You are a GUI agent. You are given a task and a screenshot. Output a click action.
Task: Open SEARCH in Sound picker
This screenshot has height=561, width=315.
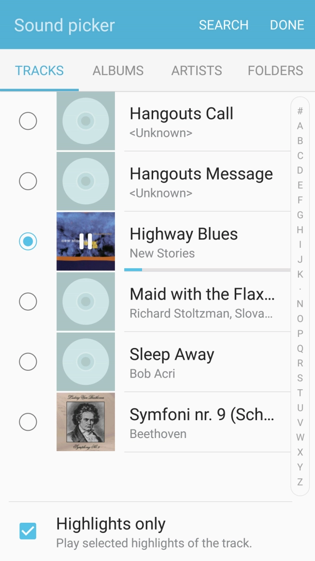coord(224,25)
